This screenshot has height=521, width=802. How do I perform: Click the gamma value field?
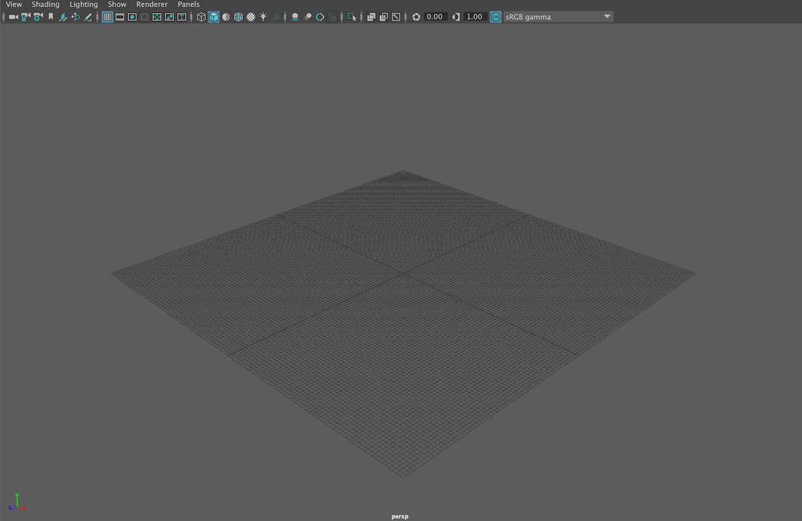pyautogui.click(x=474, y=16)
